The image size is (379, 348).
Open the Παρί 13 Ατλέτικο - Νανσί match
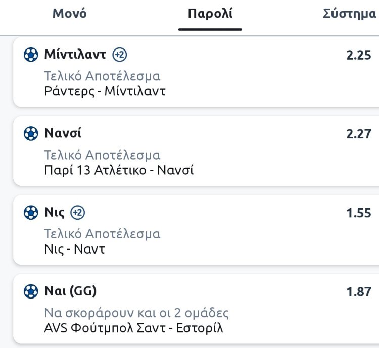click(119, 170)
